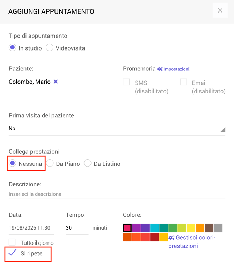234x270 pixels.
Task: Select Da Piano under Collega prestazioni
Action: (50, 163)
